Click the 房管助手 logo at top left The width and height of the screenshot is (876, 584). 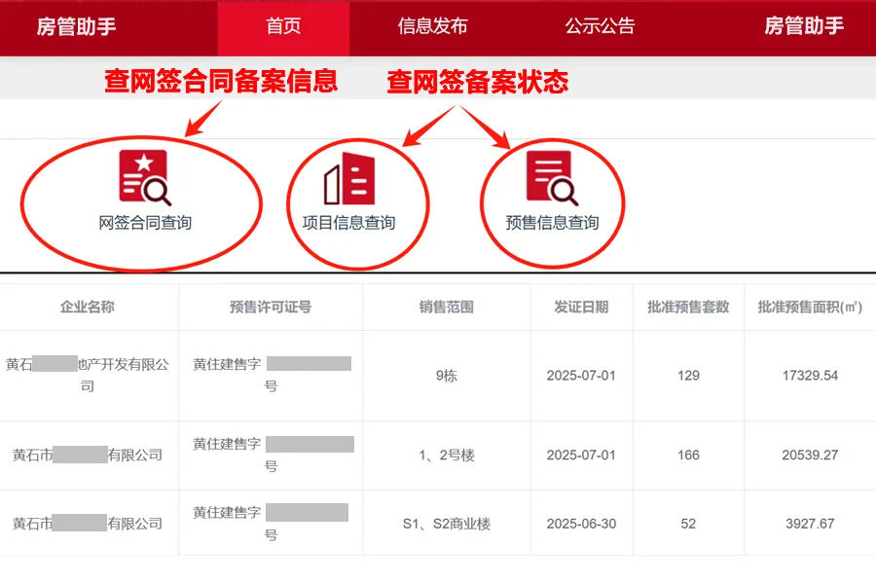pos(76,27)
